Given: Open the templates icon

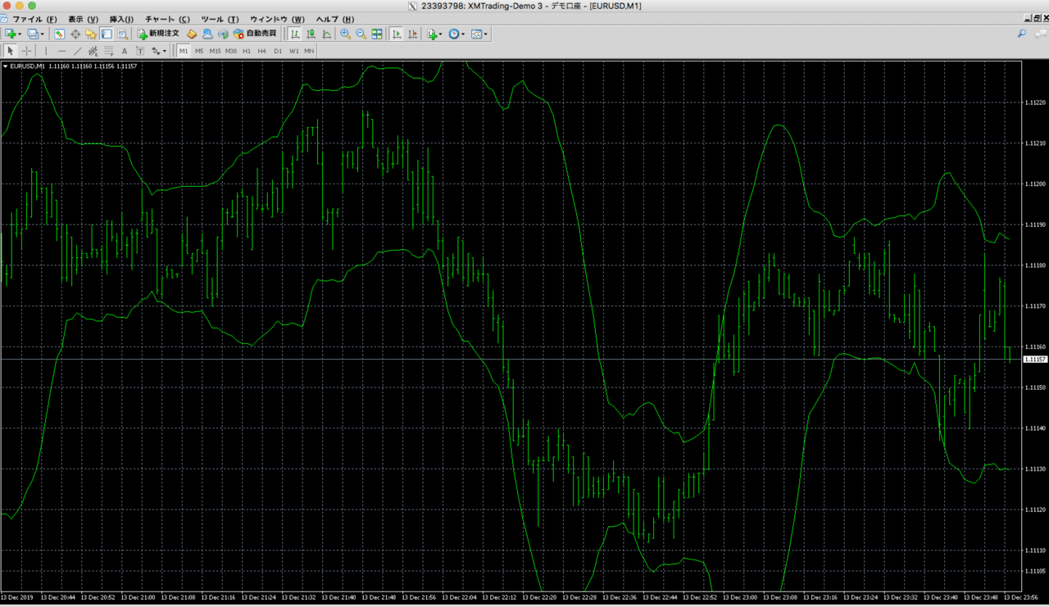Looking at the screenshot, I should pos(475,34).
